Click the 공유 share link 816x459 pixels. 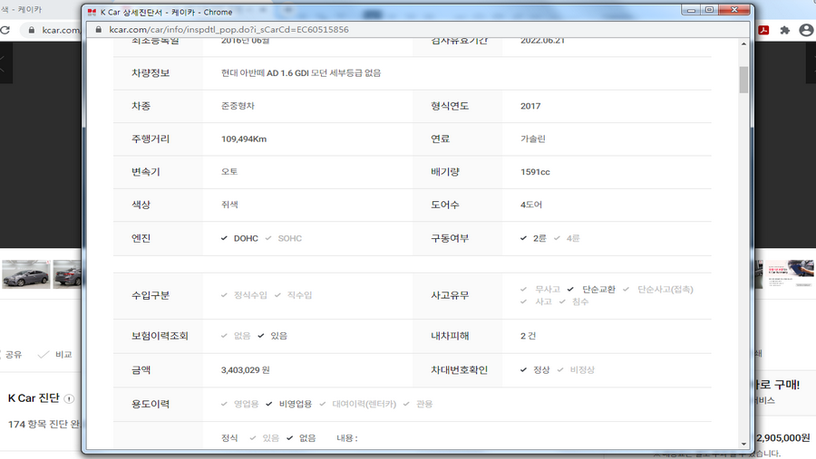click(x=14, y=355)
